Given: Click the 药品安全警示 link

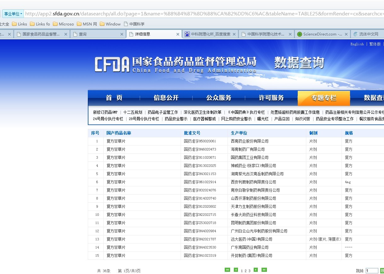Looking at the screenshot, I should 176,119.
